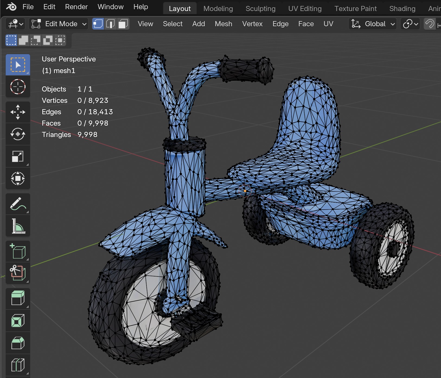
Task: Open the Help menu
Action: click(140, 7)
